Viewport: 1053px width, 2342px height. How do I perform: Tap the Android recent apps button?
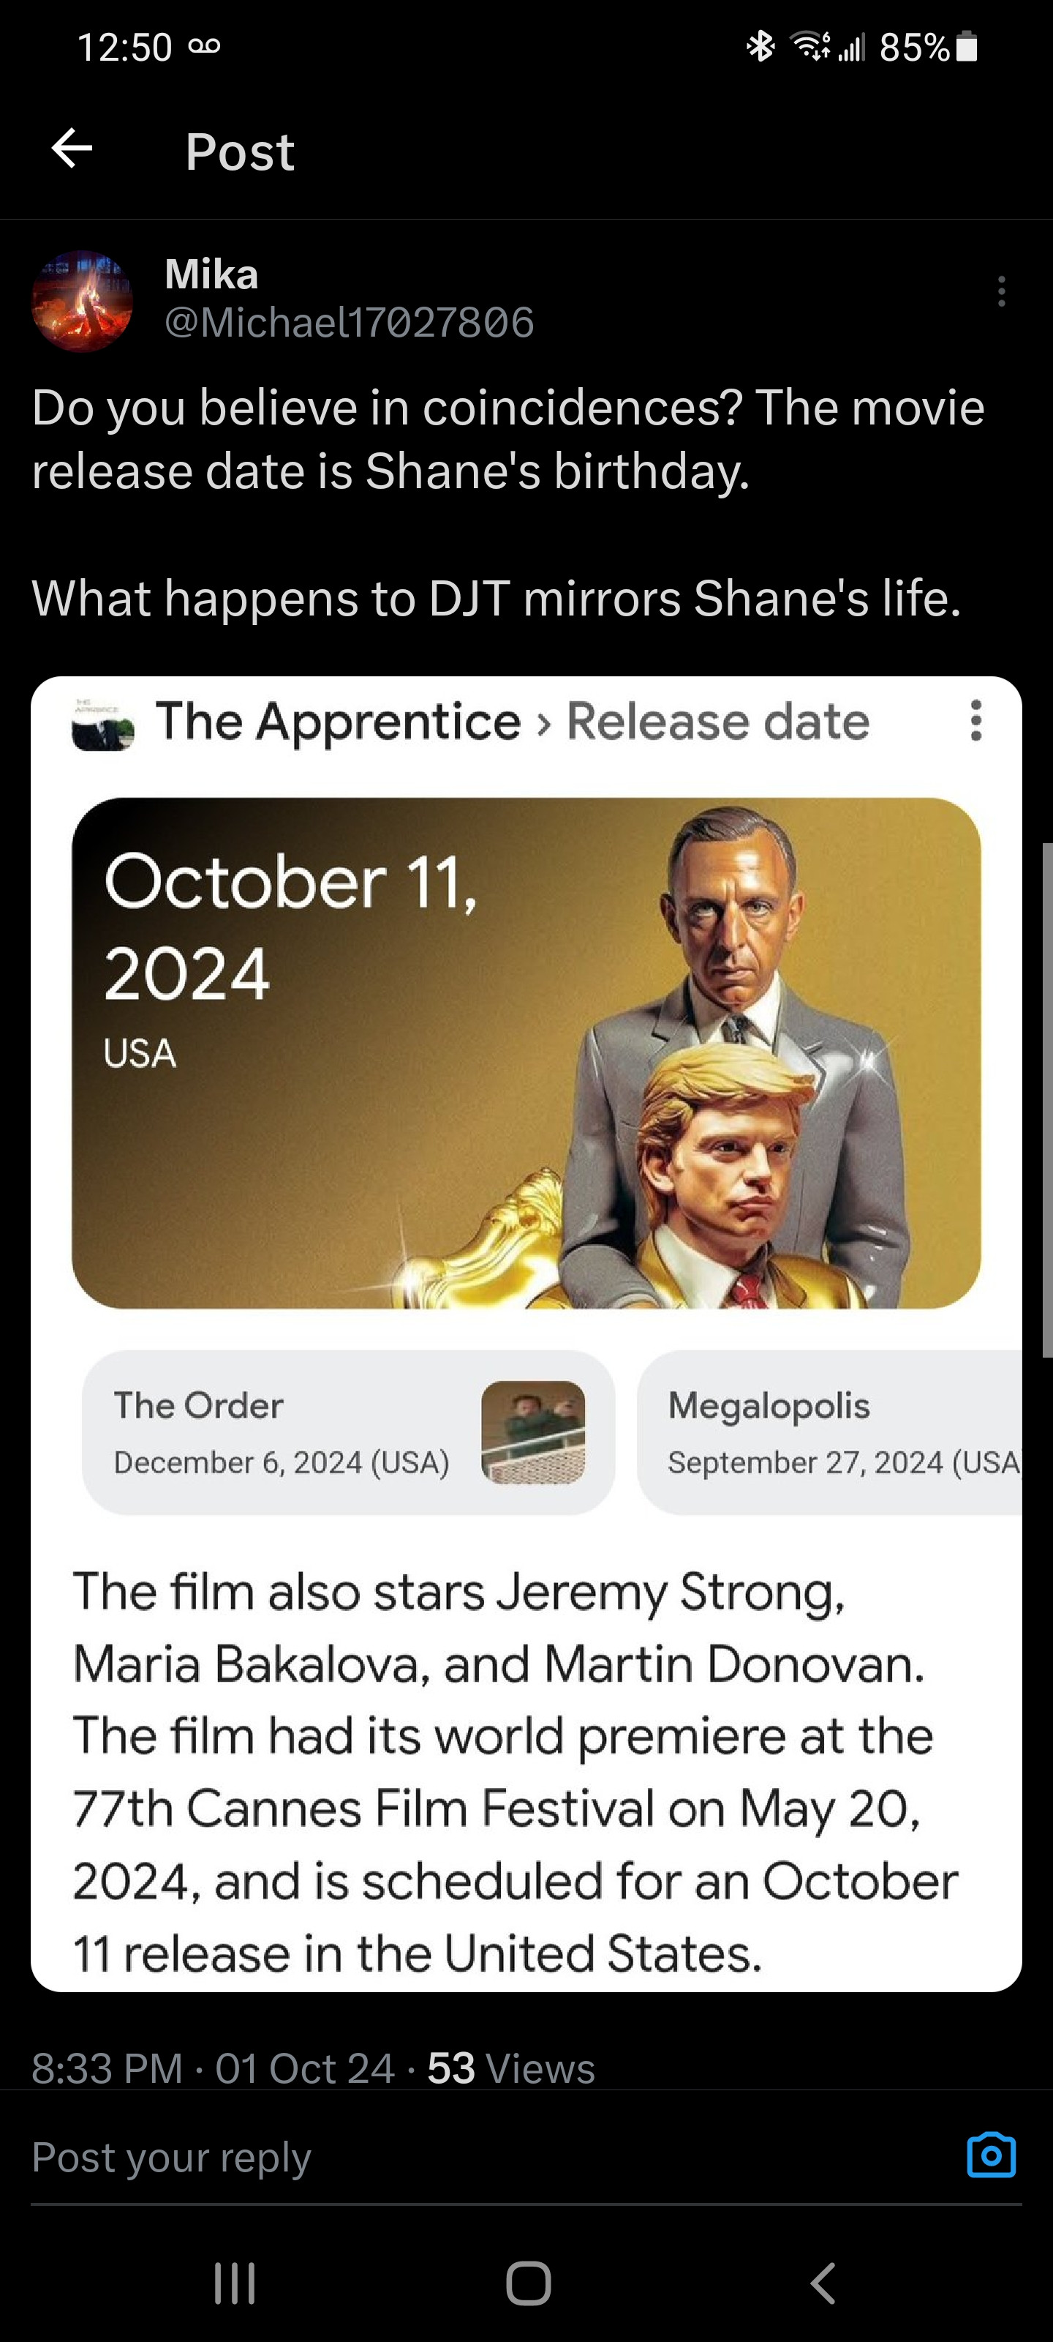235,2283
